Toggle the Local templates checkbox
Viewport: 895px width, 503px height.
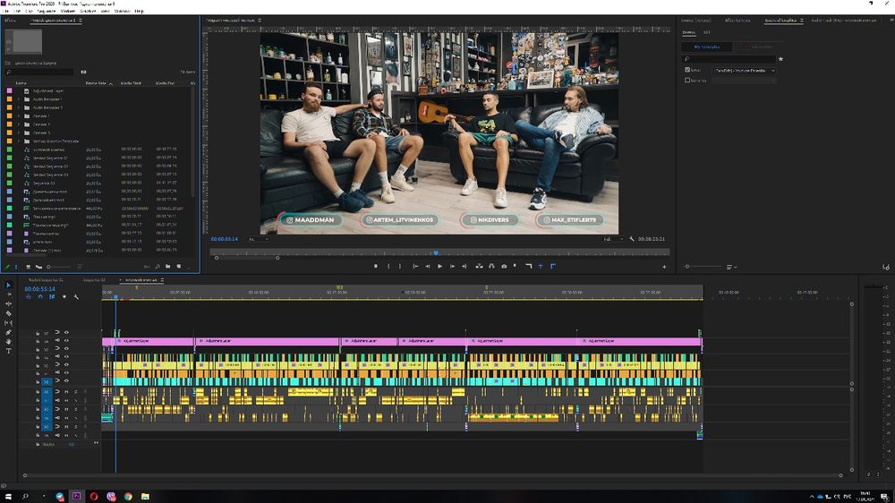point(686,70)
